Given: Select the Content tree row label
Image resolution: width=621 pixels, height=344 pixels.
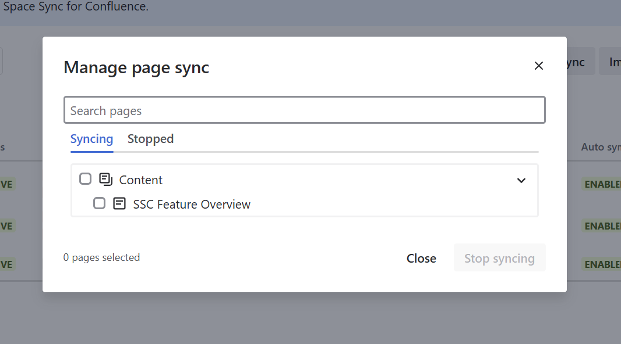Looking at the screenshot, I should (140, 180).
